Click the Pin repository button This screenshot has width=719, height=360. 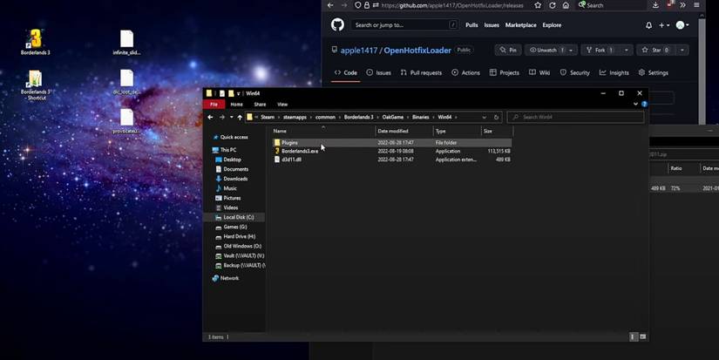(508, 50)
